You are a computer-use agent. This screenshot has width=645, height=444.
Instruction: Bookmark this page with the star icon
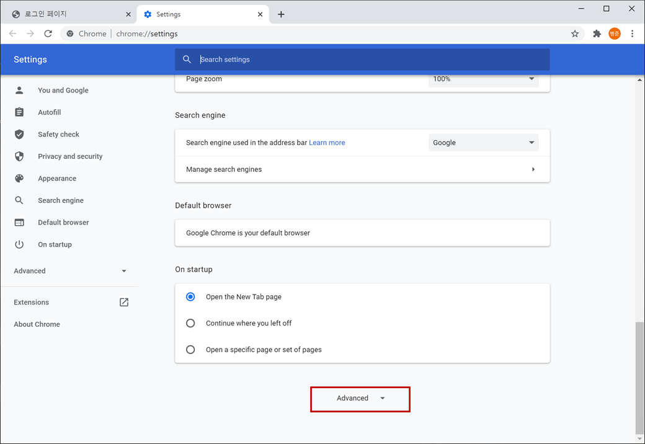(x=575, y=33)
